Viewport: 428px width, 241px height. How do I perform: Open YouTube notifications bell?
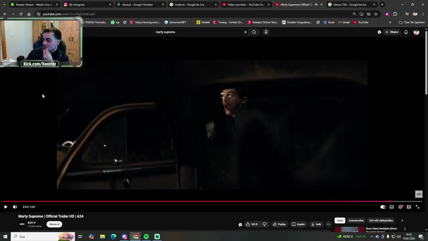click(x=406, y=32)
